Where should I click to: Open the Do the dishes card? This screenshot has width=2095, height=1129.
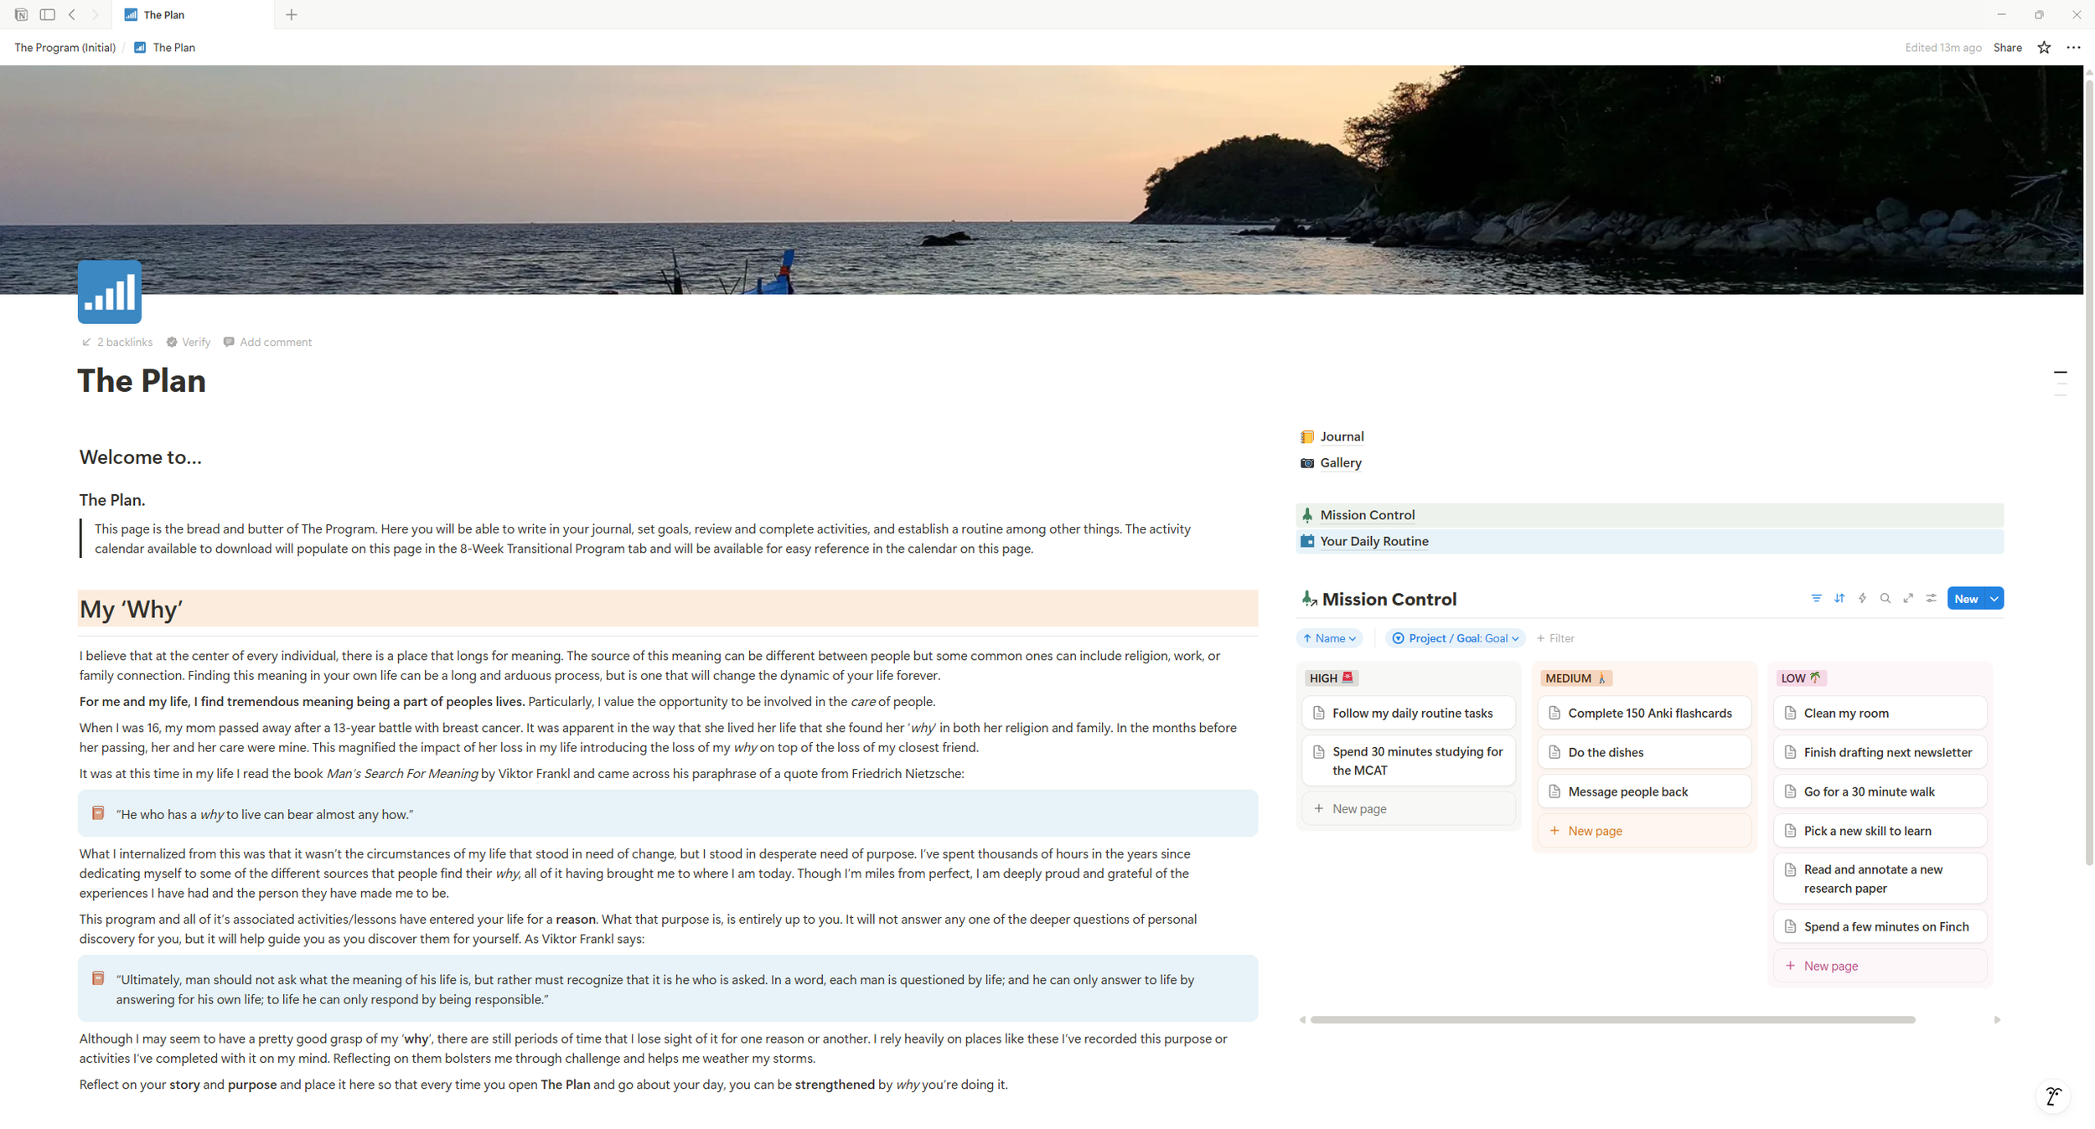(1605, 752)
